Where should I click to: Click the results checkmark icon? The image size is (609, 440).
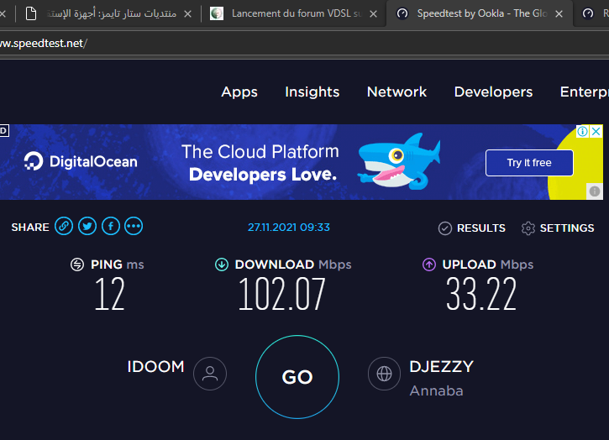pos(444,228)
